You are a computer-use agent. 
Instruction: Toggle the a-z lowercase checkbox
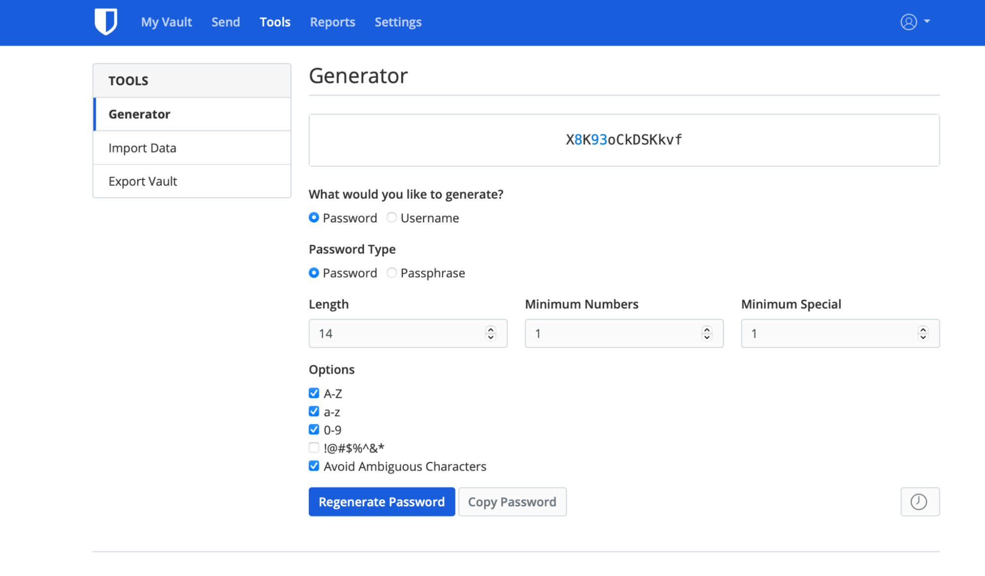coord(314,411)
